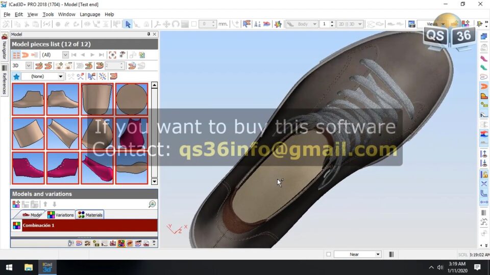Pin the Model panel with pushpin icon
This screenshot has width=490, height=275.
pos(149,34)
